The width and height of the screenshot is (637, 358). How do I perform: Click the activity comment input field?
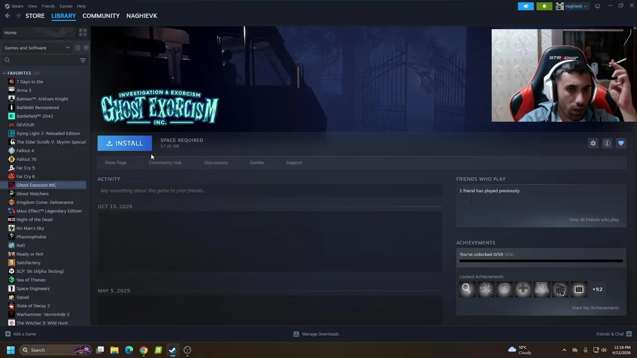coord(269,190)
